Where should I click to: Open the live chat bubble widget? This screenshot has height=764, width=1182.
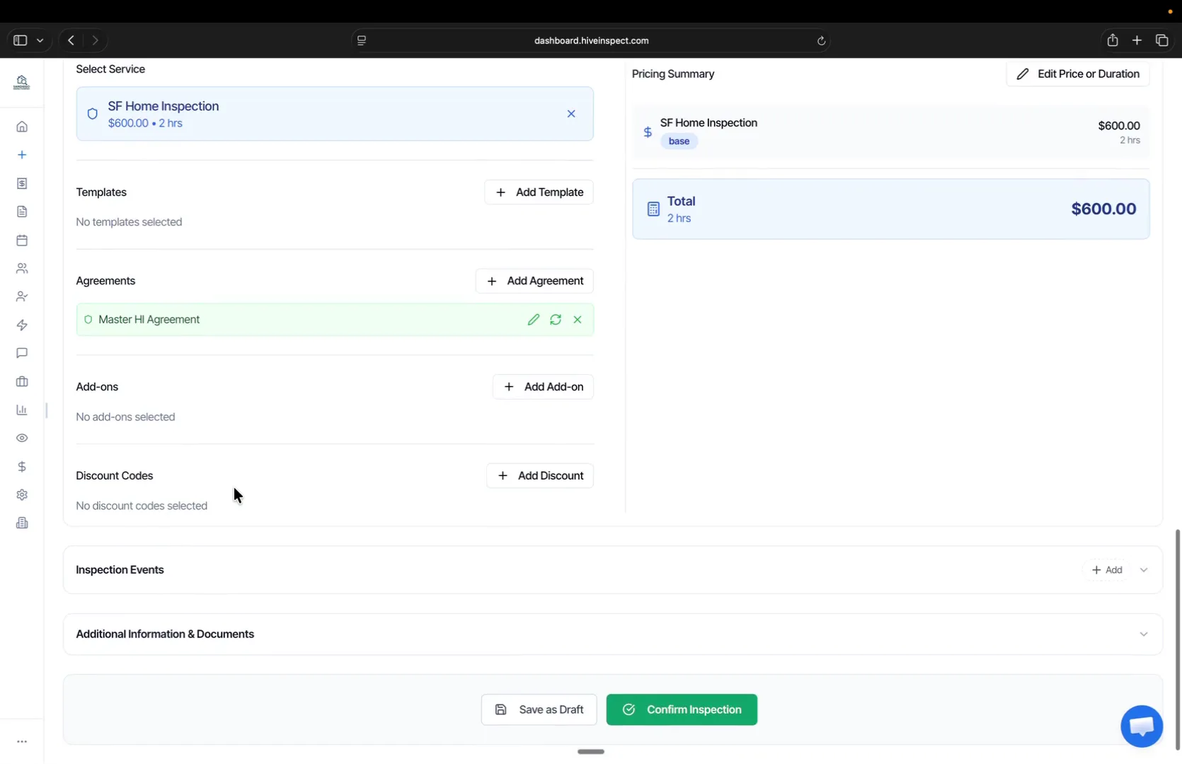[1142, 726]
